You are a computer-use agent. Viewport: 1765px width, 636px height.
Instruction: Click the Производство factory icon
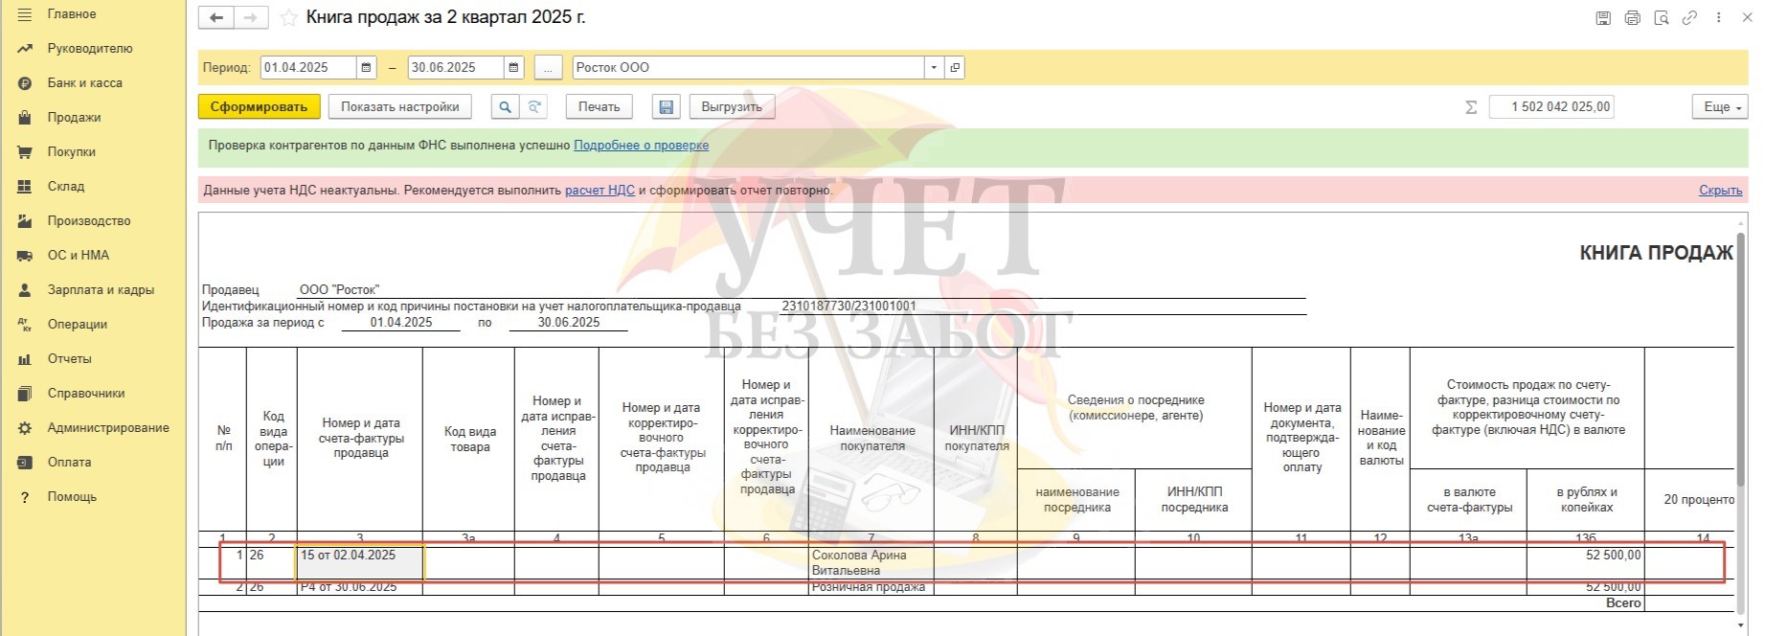[25, 221]
